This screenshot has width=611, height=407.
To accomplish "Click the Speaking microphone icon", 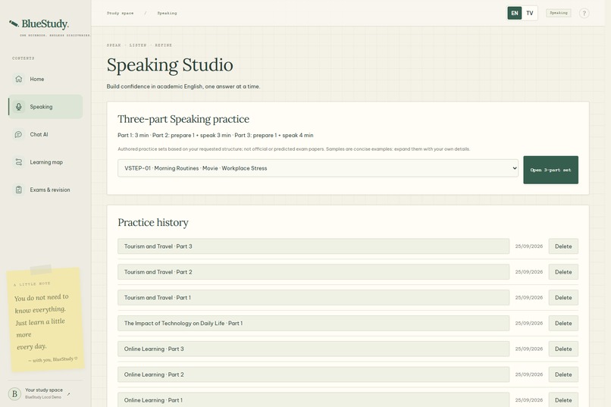I will point(18,107).
